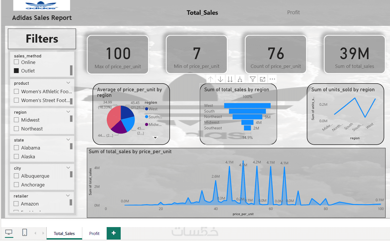The image size is (390, 241).
Task: Click state slicer scrollbar
Action: pos(71,146)
